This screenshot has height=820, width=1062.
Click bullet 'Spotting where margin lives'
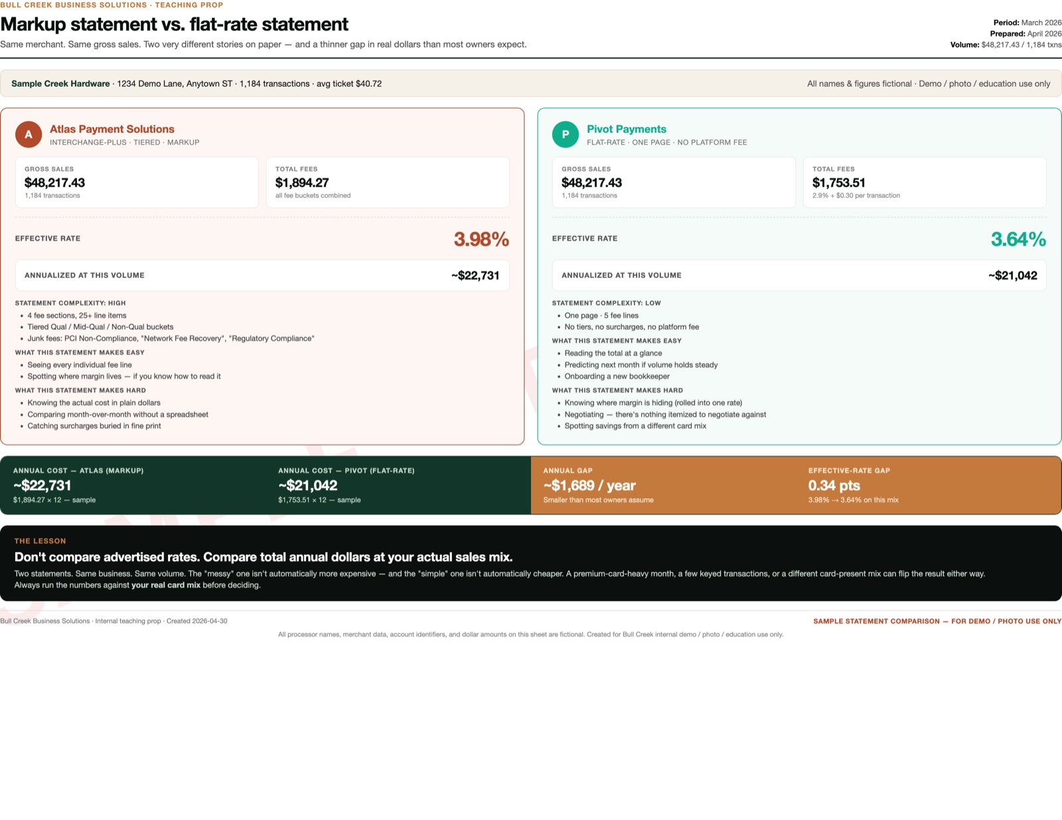click(124, 376)
